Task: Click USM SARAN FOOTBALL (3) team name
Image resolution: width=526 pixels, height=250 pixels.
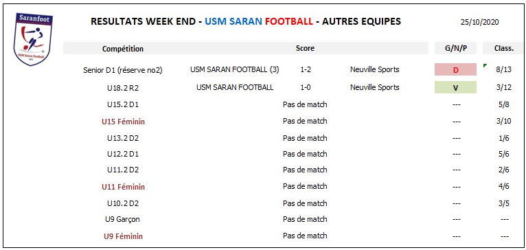Action: click(234, 70)
